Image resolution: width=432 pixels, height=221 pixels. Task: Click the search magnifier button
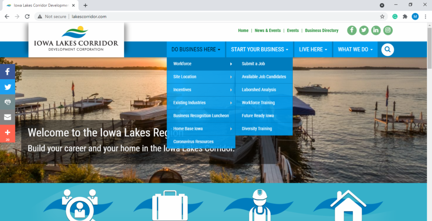coord(388,49)
